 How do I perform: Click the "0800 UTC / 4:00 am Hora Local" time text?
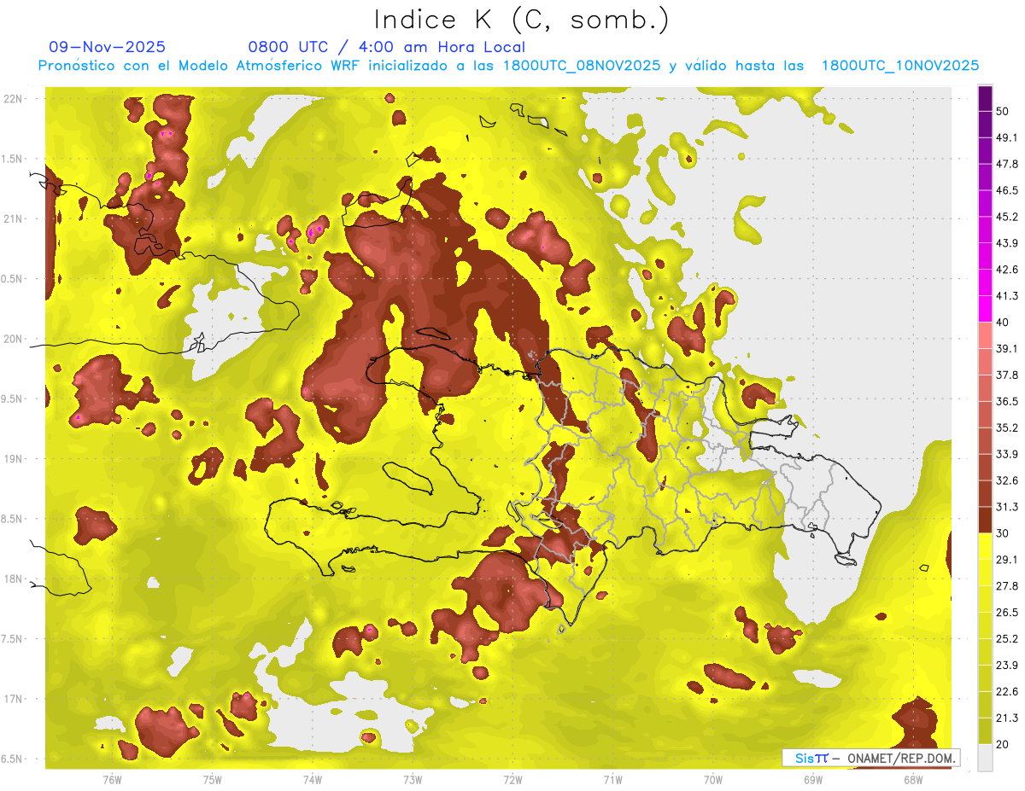click(386, 47)
